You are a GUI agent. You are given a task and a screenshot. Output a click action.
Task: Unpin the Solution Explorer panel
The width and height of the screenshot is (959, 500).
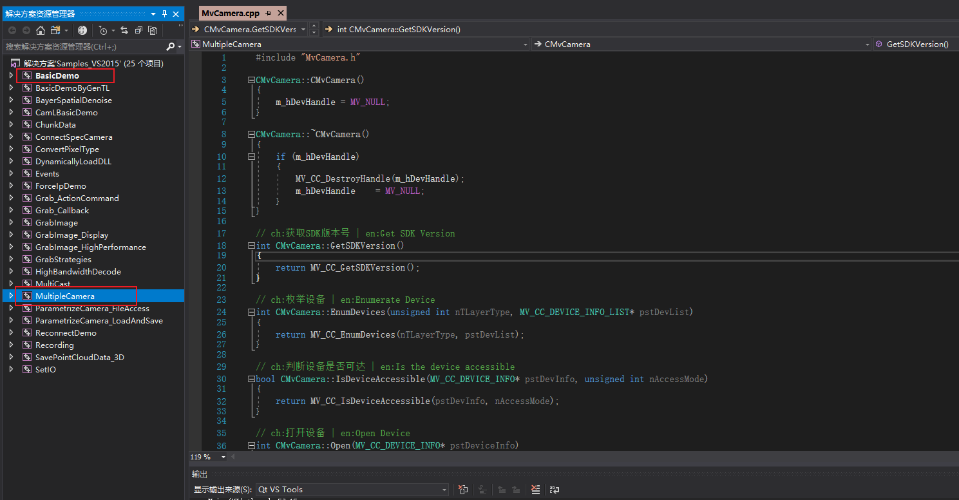coord(164,13)
